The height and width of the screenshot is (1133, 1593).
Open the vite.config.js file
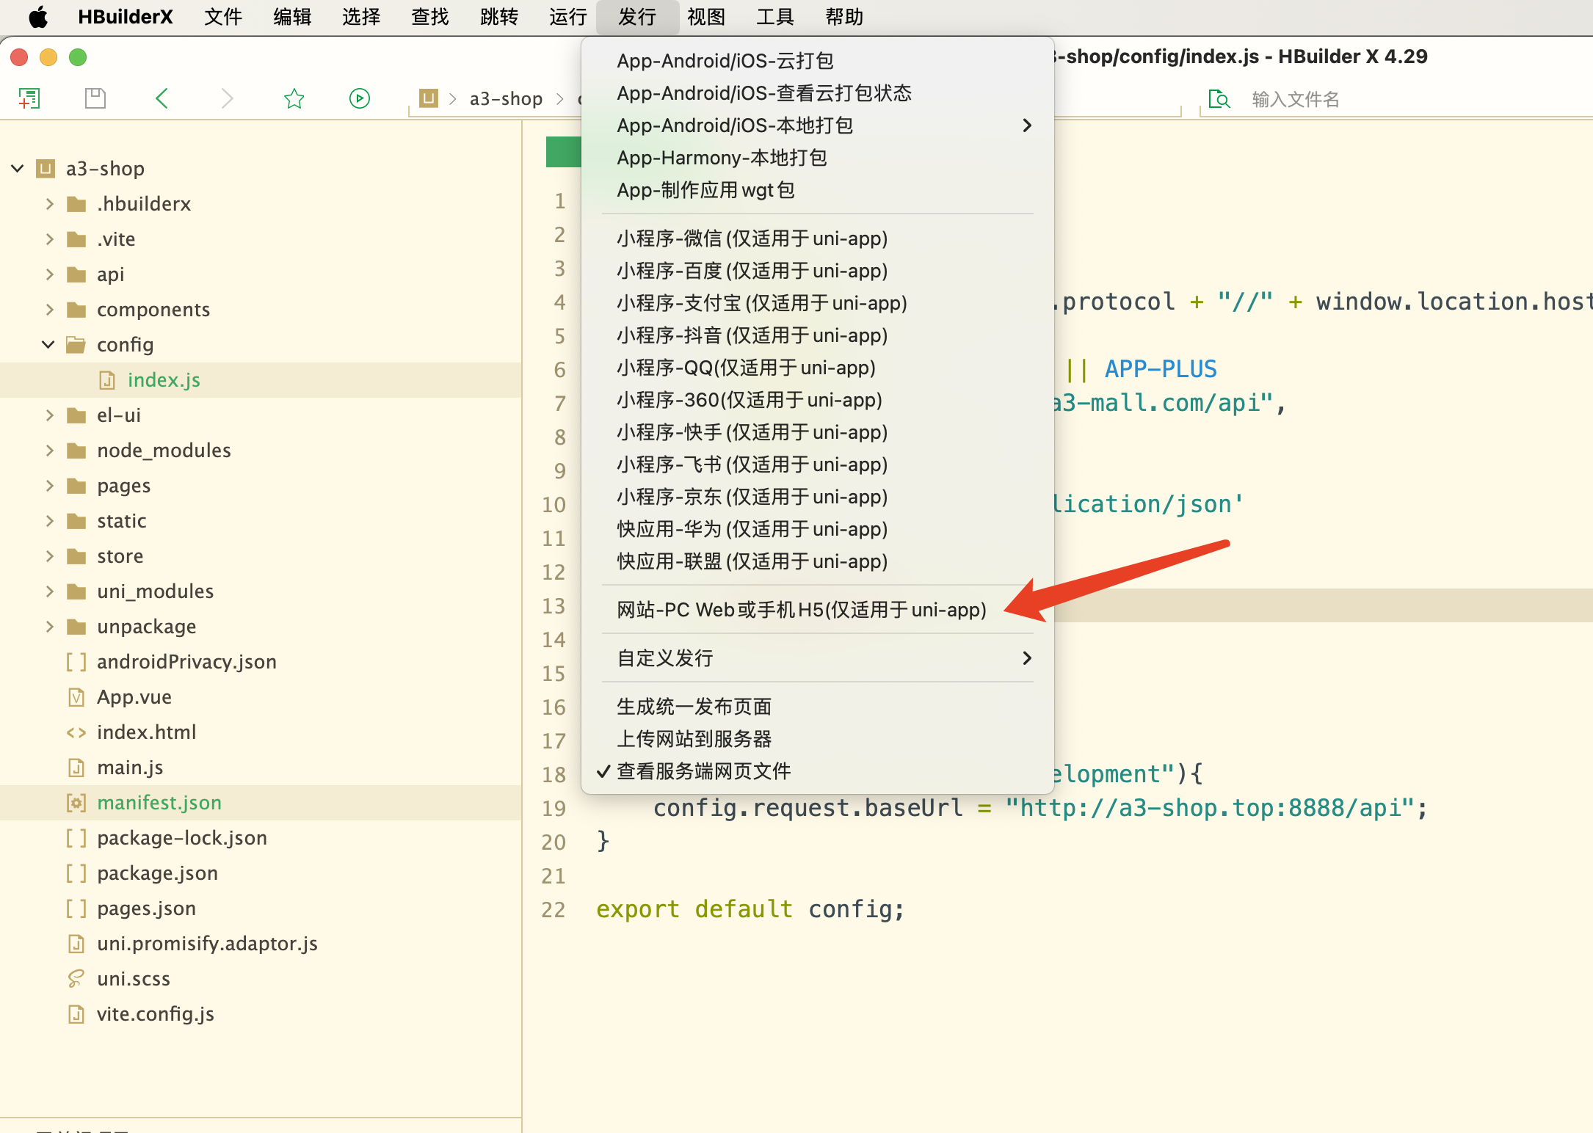(156, 1014)
